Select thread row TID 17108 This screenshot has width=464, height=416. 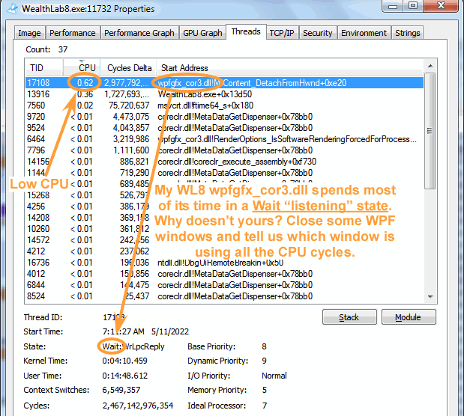(224, 83)
